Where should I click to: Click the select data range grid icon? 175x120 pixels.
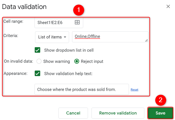point(77,23)
